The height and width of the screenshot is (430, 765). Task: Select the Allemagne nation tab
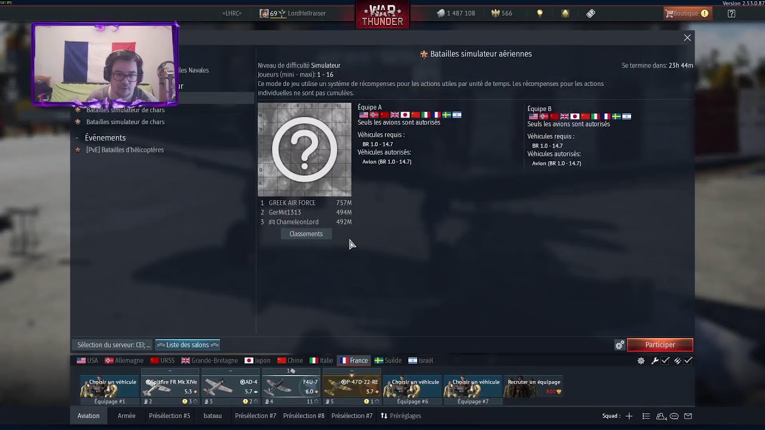[124, 361]
